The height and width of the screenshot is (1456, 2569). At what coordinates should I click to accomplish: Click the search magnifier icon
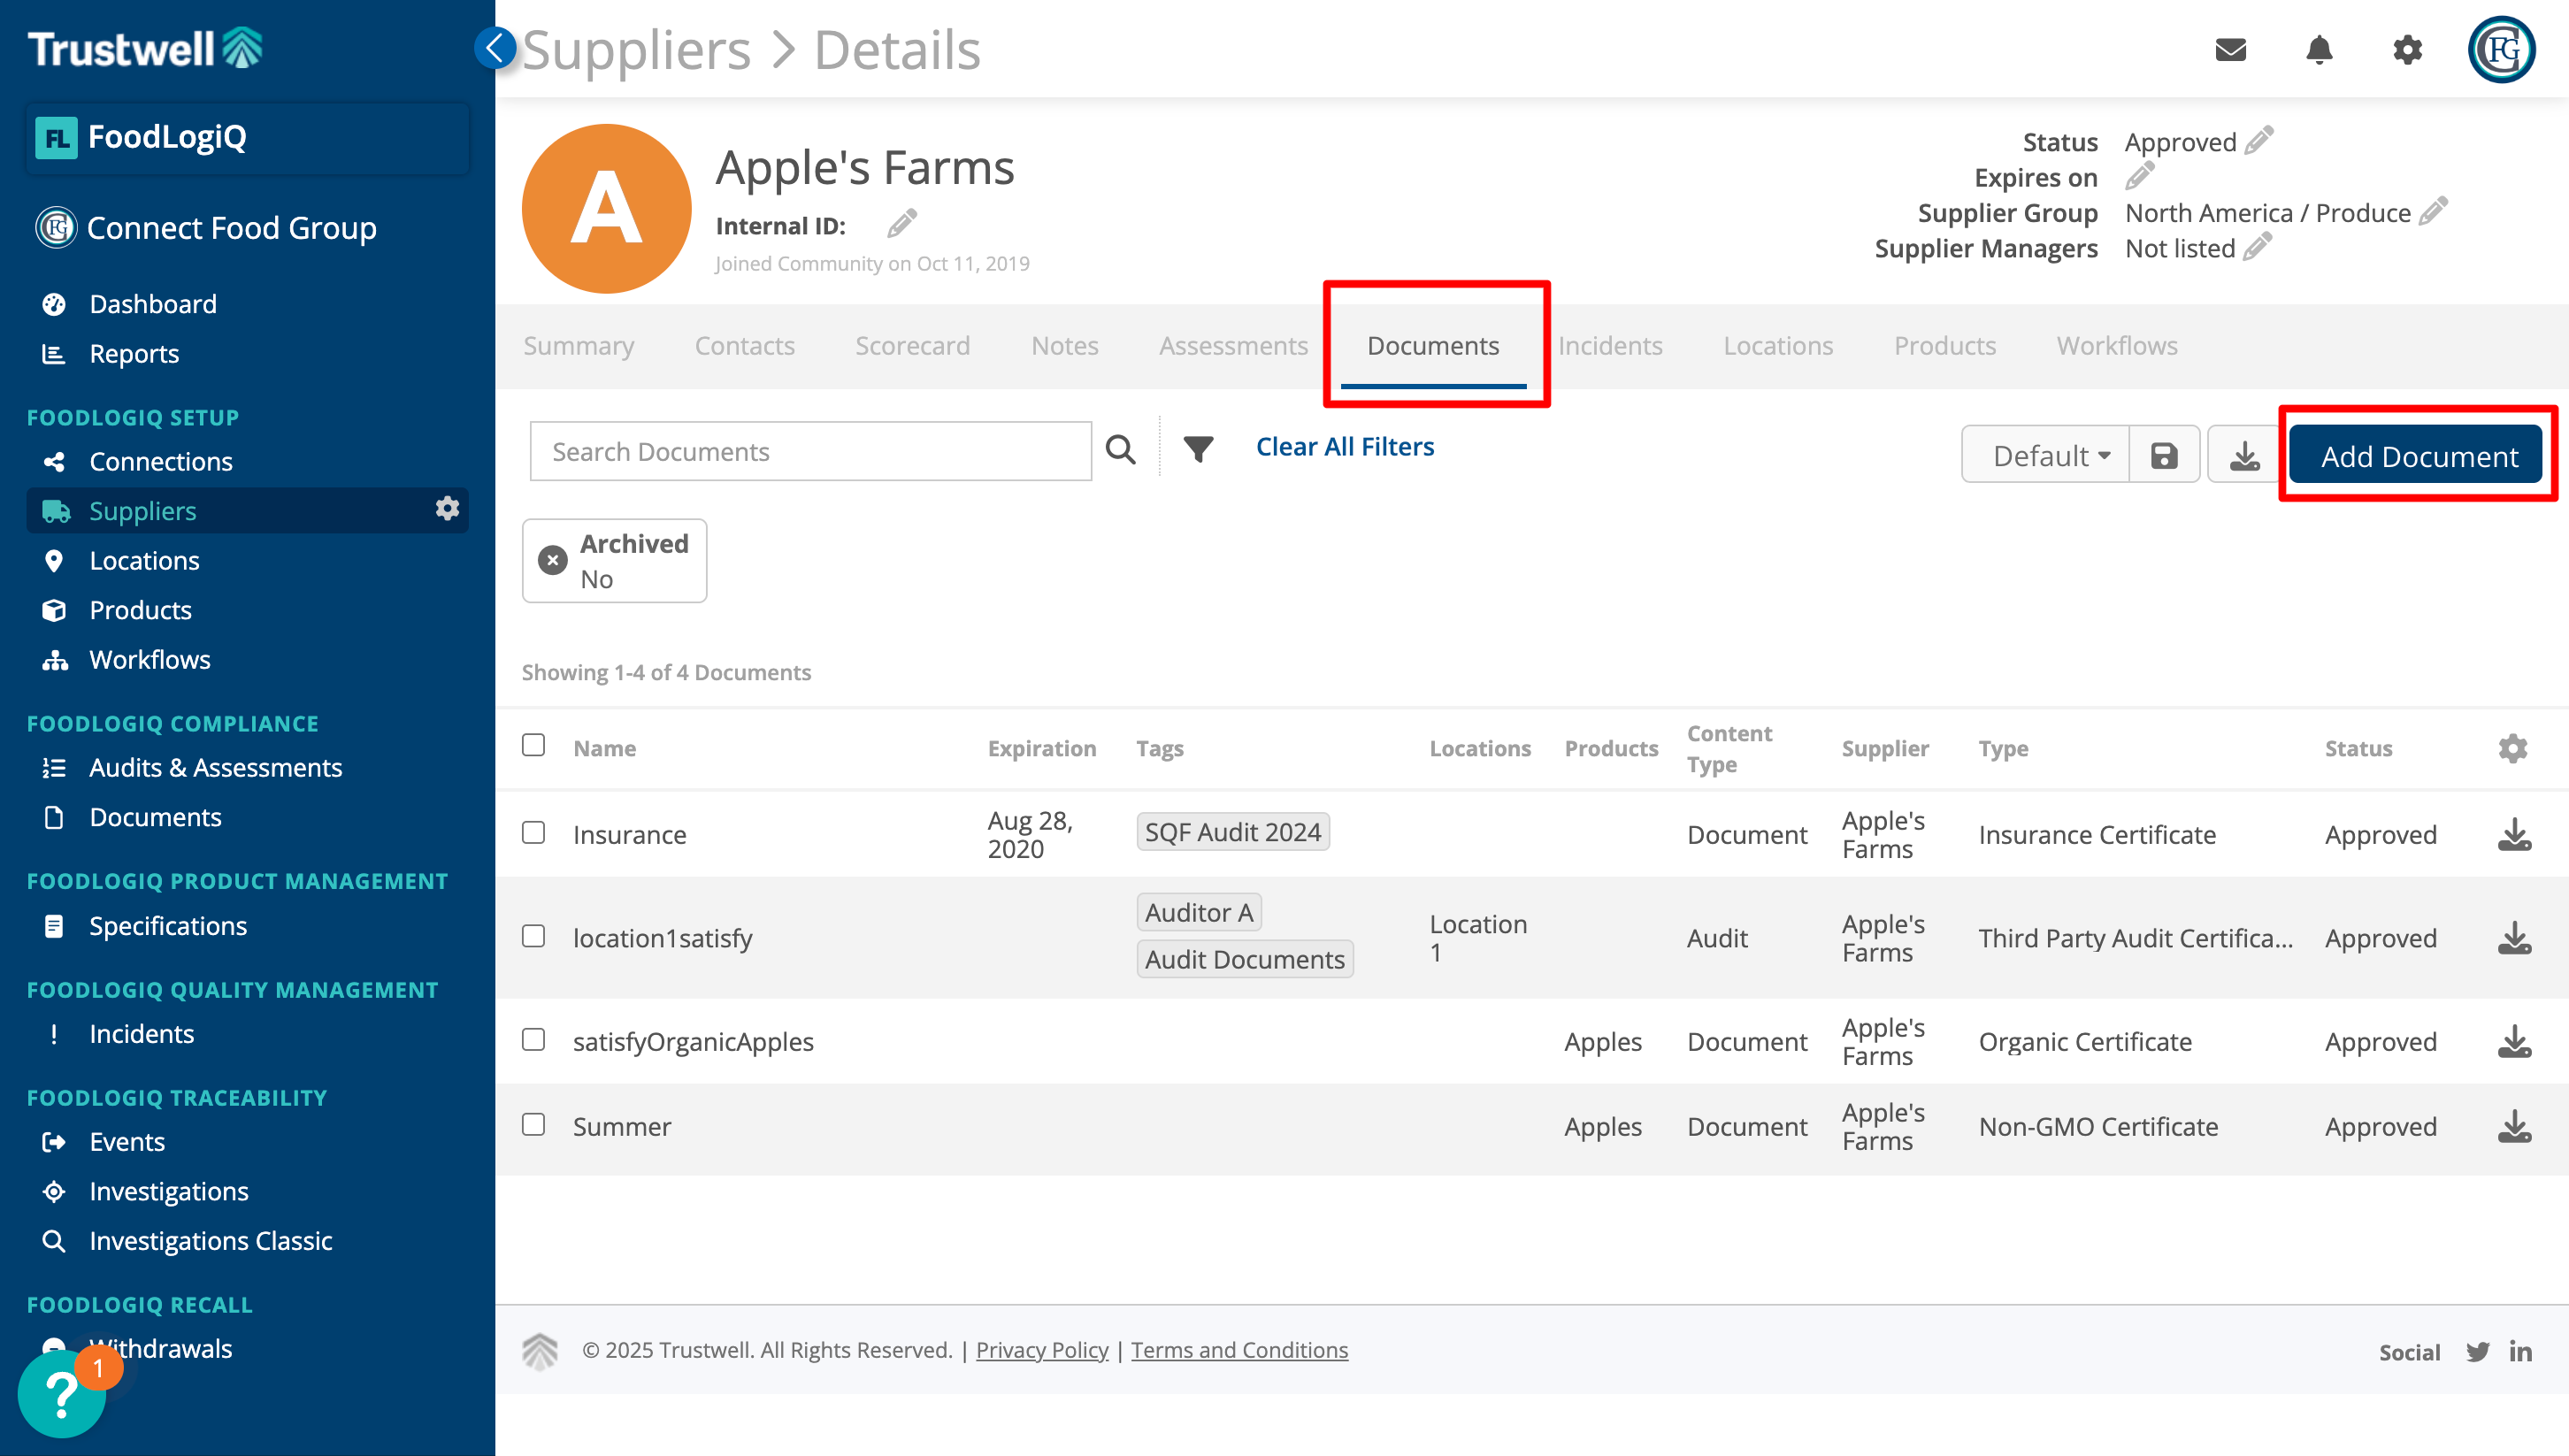pos(1120,450)
